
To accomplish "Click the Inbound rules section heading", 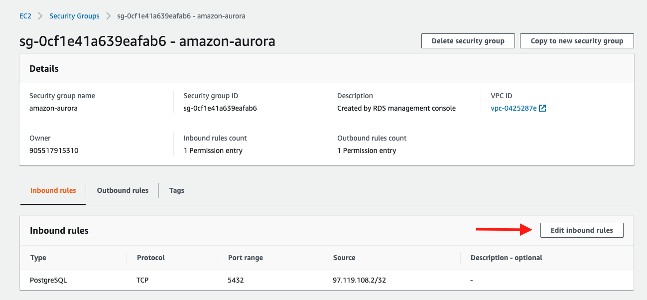I will click(x=59, y=231).
